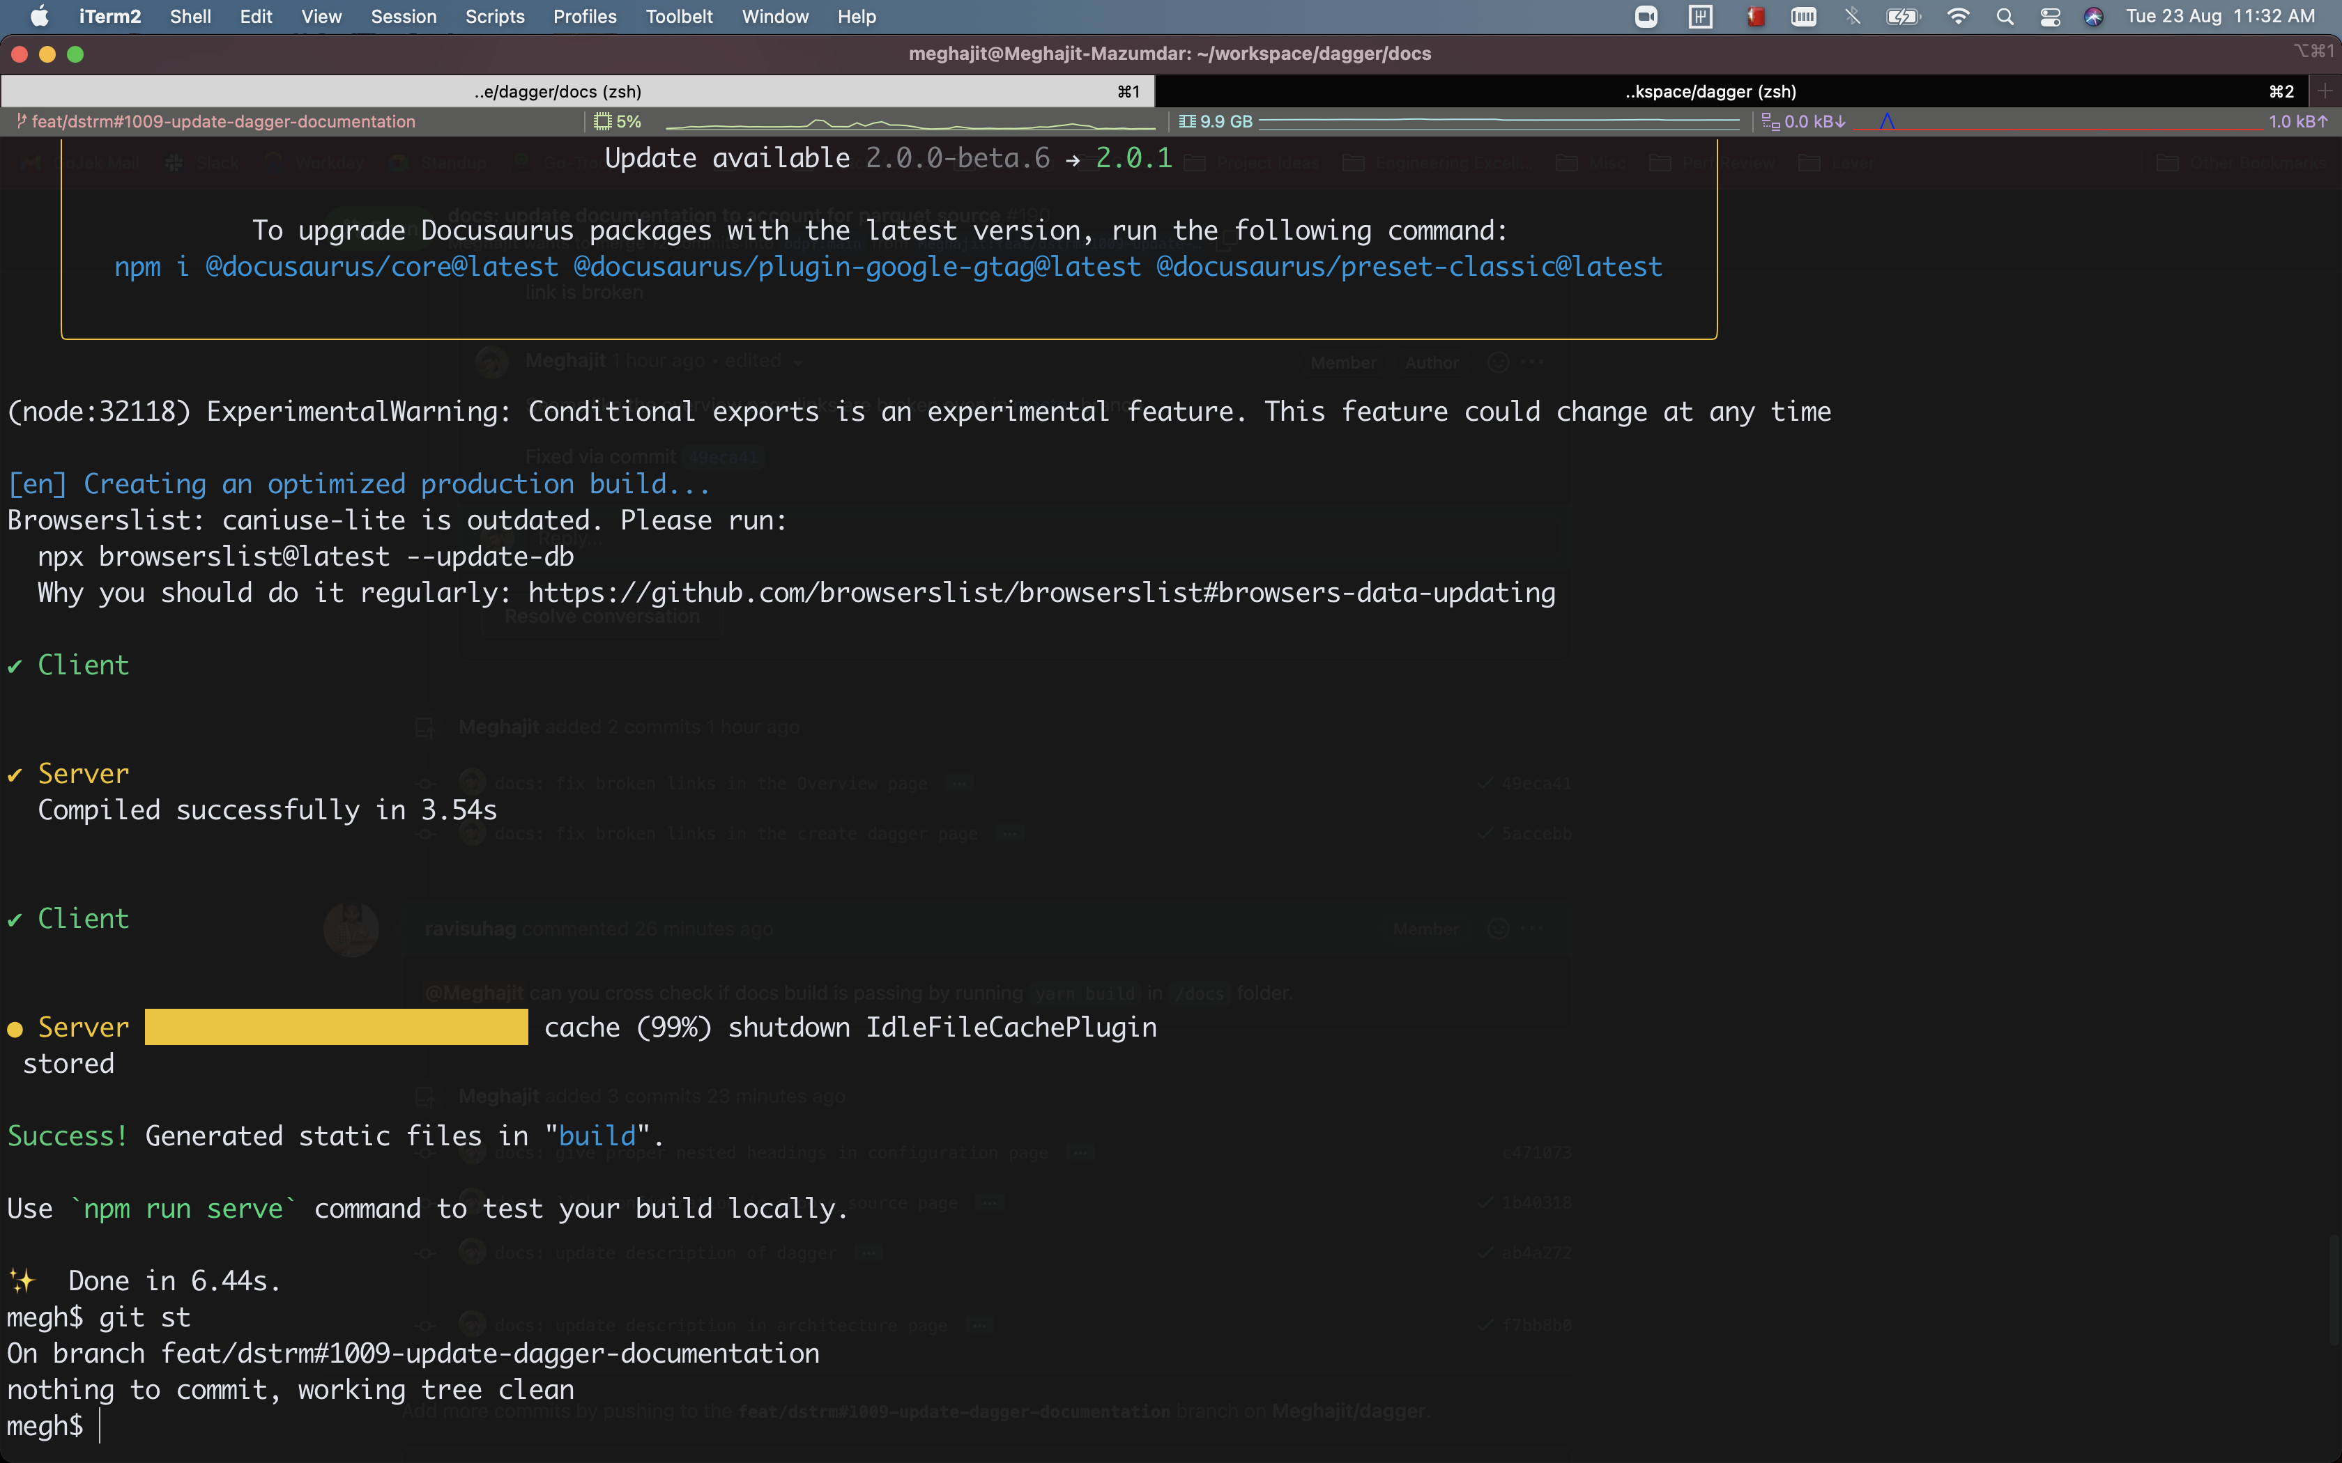Screen dimensions: 2342x1463
Task: Toggle Bluetooth menu bar icon
Action: [x=1852, y=17]
